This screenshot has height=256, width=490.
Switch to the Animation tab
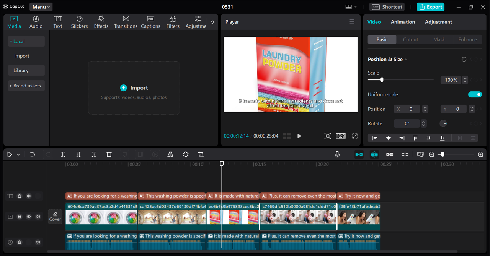(403, 22)
